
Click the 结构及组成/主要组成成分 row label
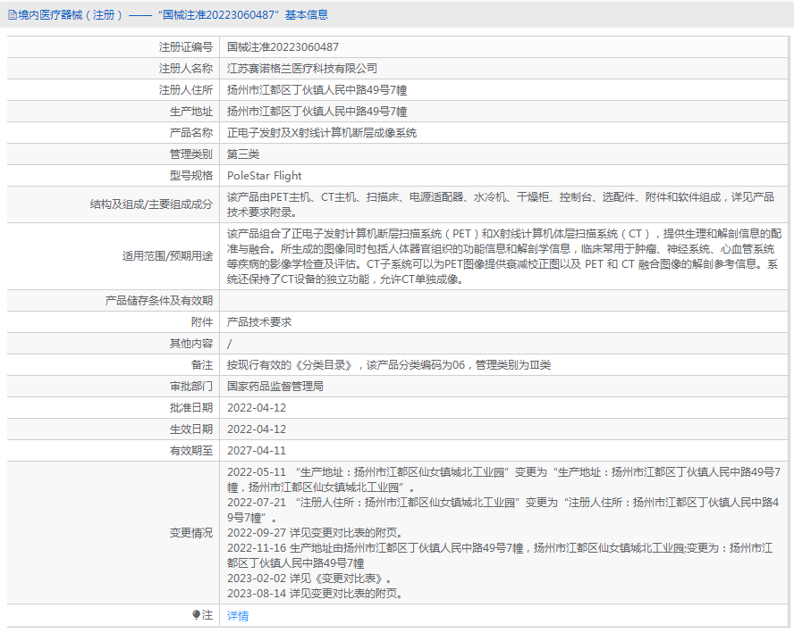coord(146,204)
